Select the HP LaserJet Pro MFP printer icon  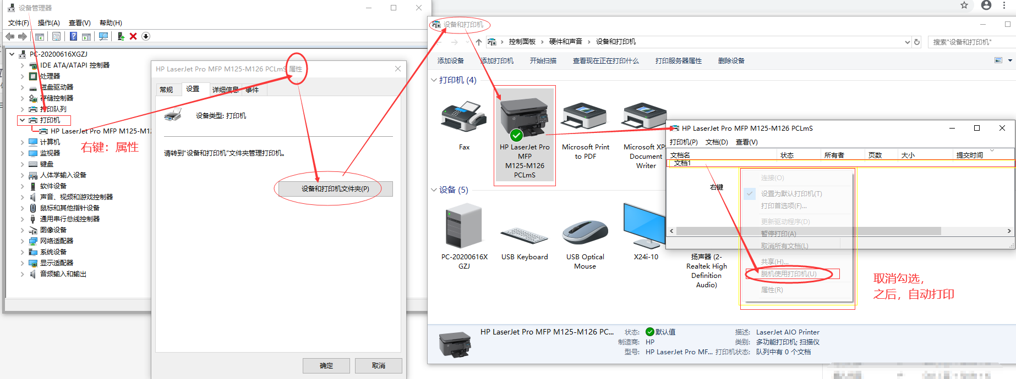pyautogui.click(x=525, y=135)
